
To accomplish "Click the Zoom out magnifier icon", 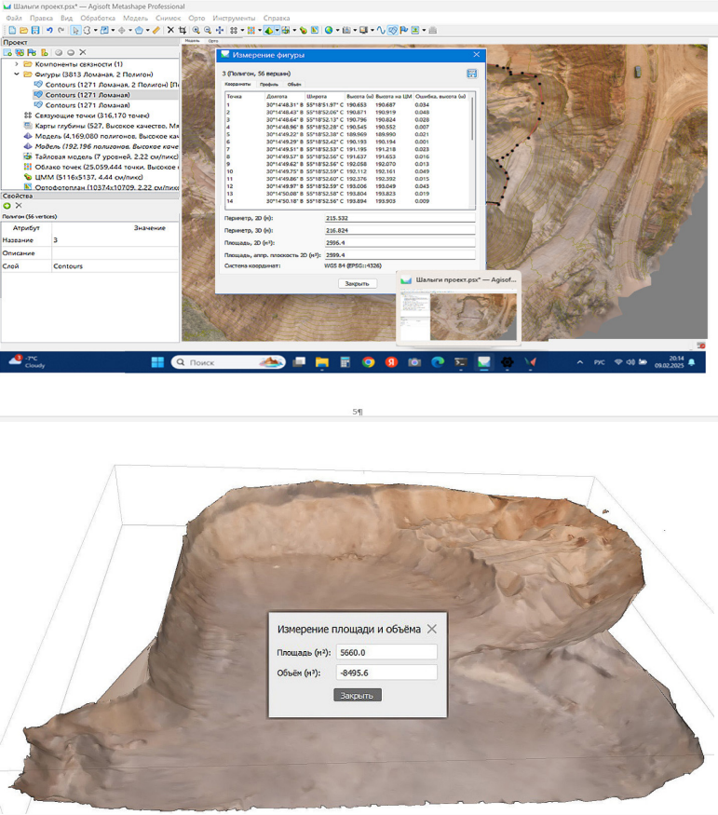I will tap(208, 30).
